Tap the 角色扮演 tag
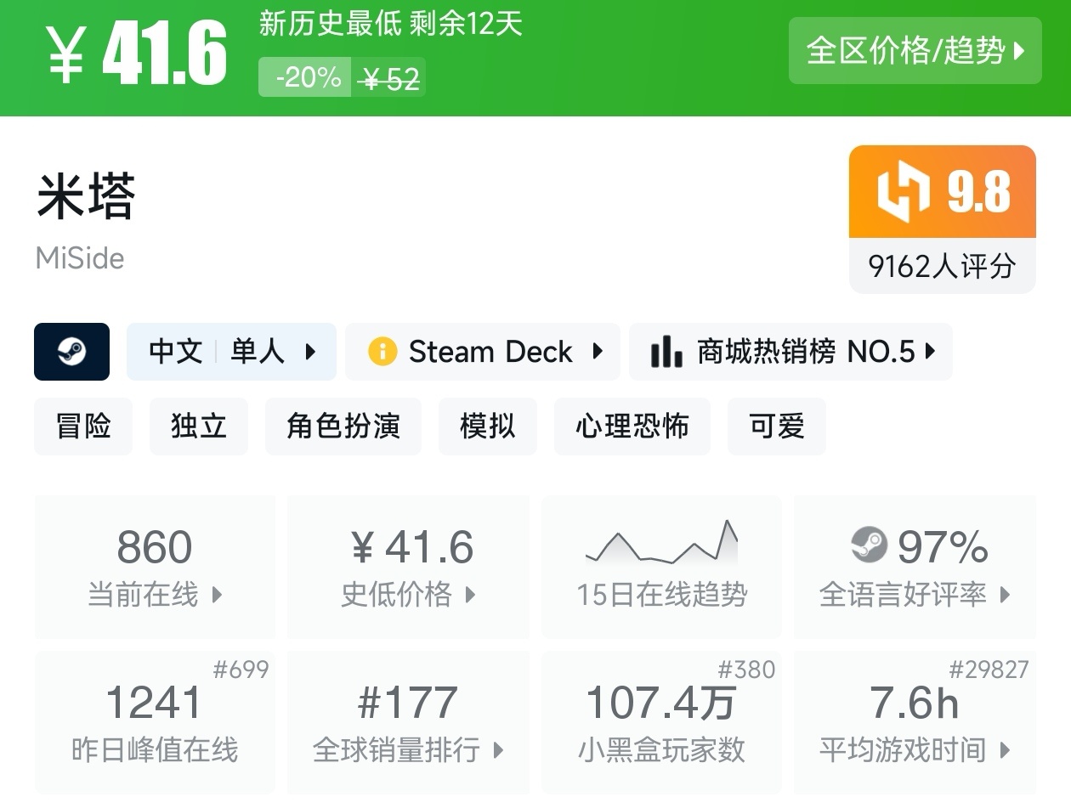This screenshot has height=808, width=1071. click(x=343, y=427)
